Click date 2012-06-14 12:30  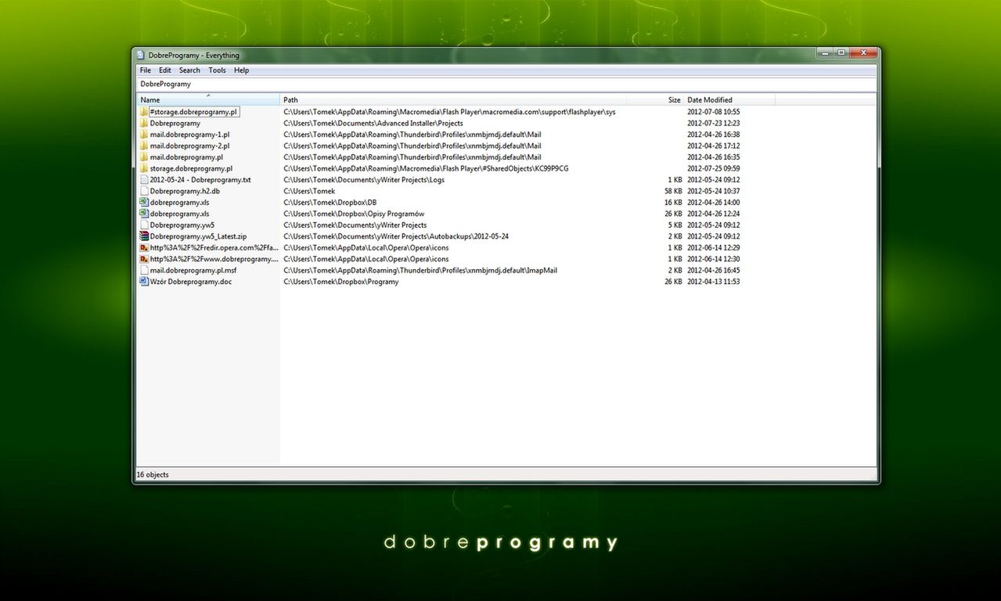714,258
